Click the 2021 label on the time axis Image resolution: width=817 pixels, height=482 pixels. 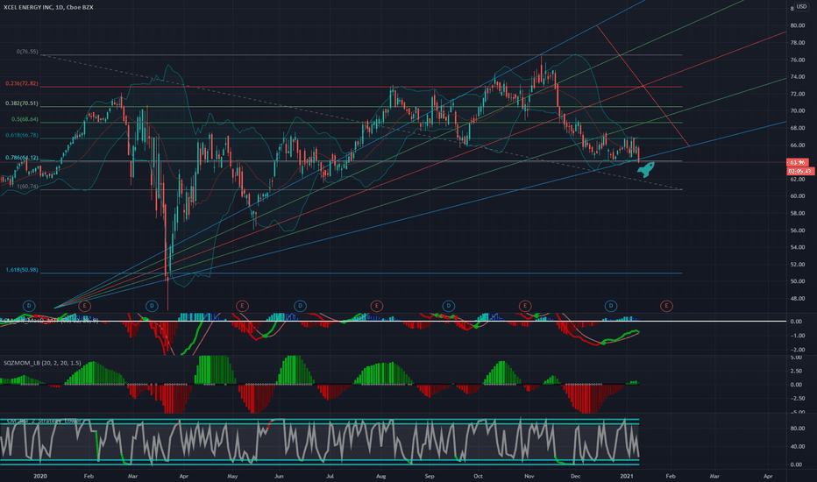pos(626,476)
